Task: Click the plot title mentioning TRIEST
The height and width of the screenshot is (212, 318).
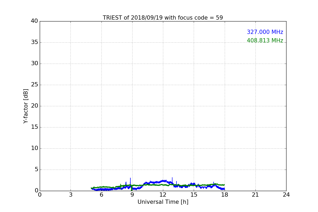Action: pyautogui.click(x=163, y=18)
